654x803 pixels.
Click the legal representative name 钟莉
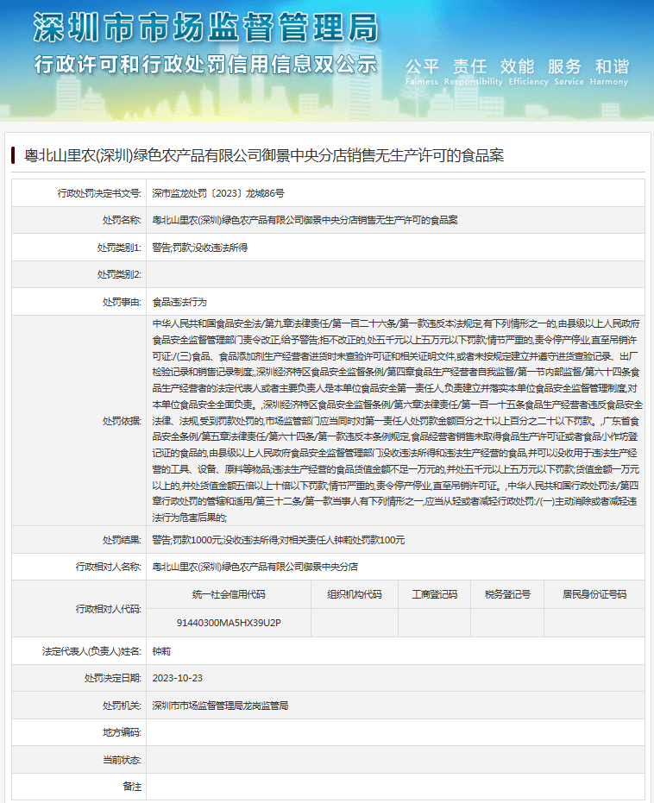click(161, 650)
